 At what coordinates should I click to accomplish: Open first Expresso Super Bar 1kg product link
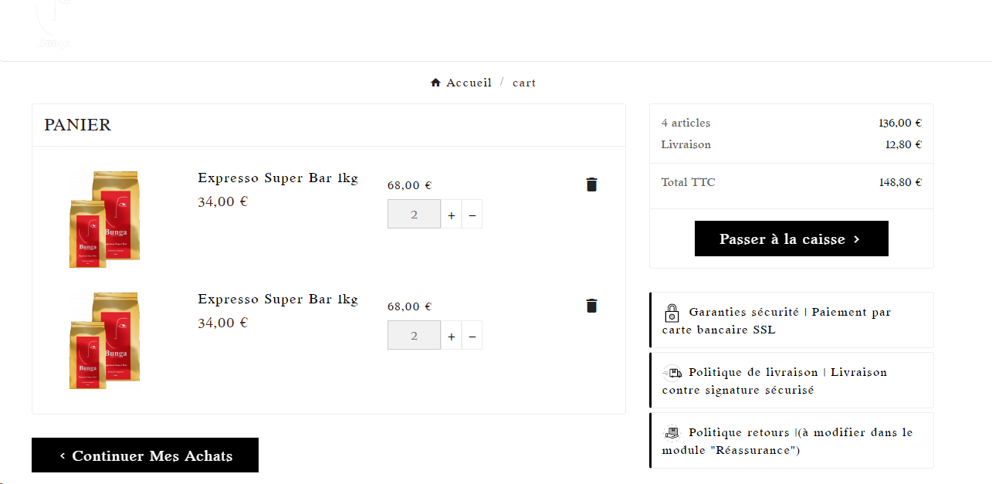[278, 178]
